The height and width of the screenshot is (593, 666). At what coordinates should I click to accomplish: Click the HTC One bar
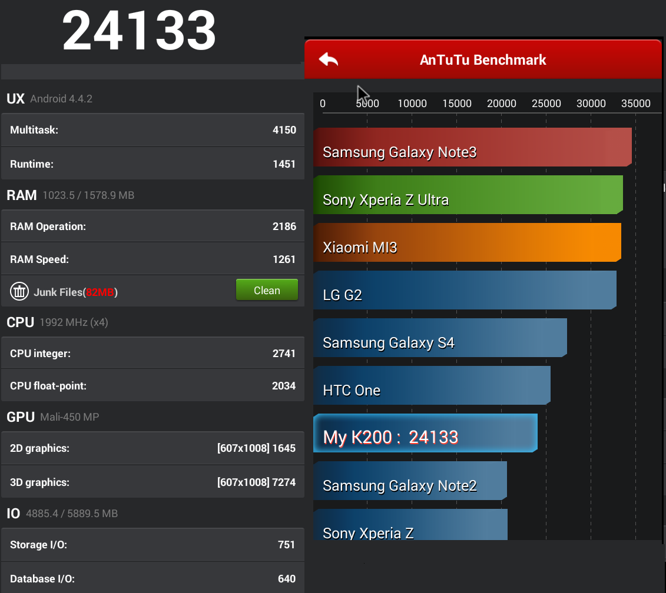pyautogui.click(x=432, y=385)
